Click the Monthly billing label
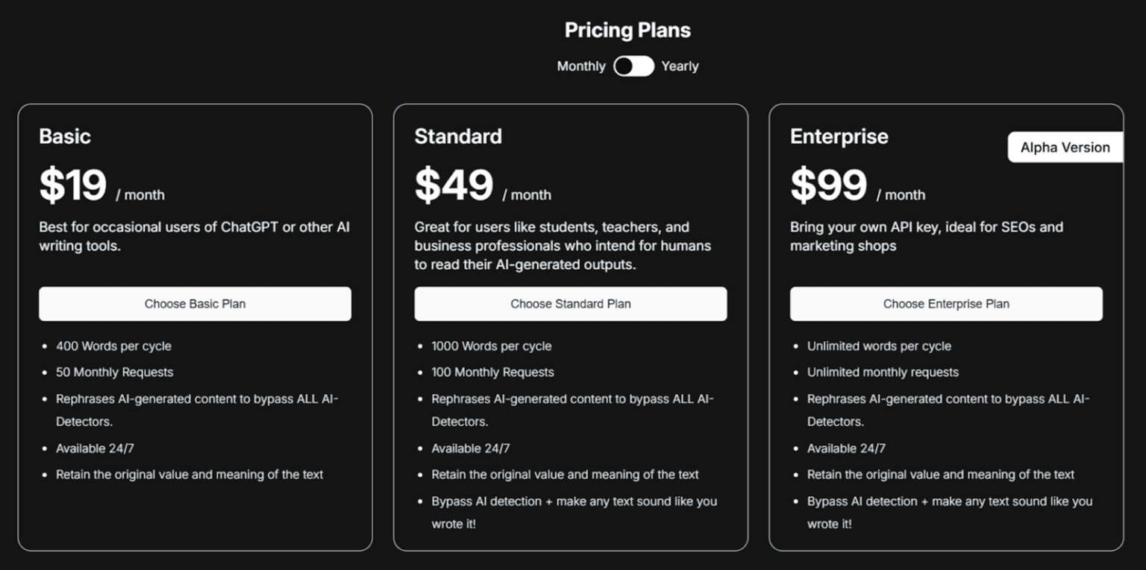Viewport: 1146px width, 570px height. tap(581, 66)
